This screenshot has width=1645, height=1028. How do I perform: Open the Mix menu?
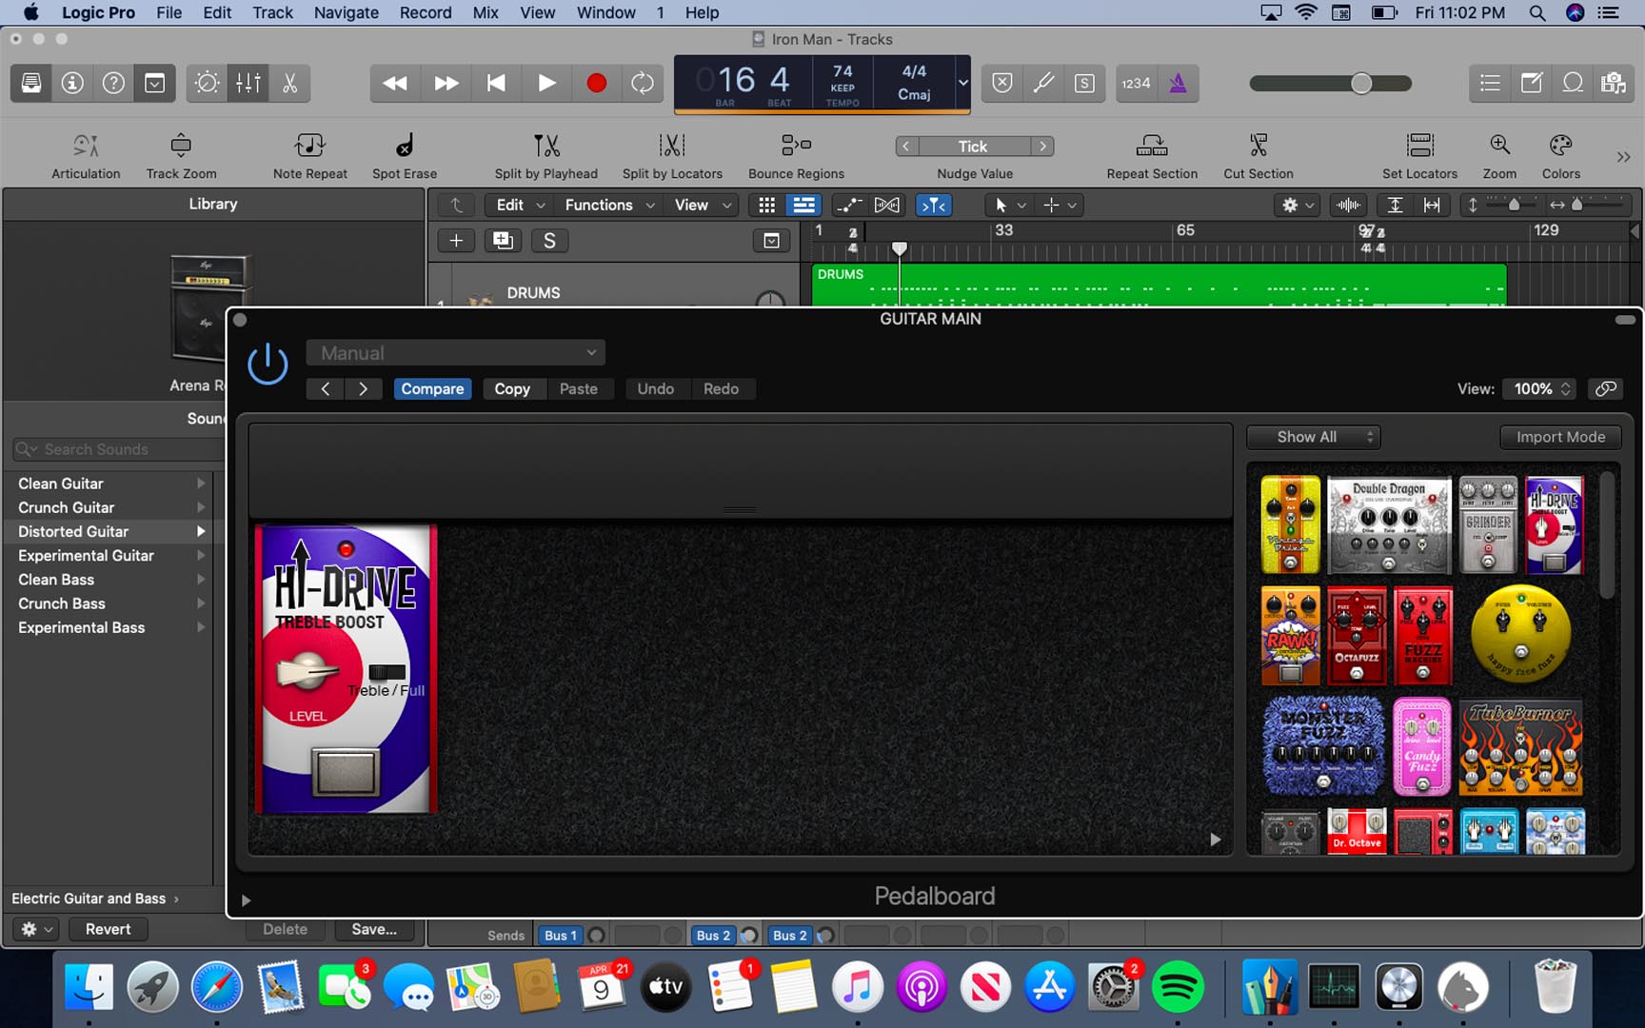point(486,12)
